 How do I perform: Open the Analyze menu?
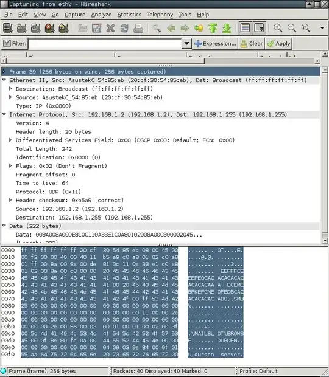[101, 15]
